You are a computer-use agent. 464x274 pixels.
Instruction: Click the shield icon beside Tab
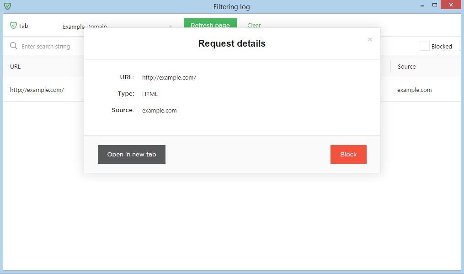(13, 26)
